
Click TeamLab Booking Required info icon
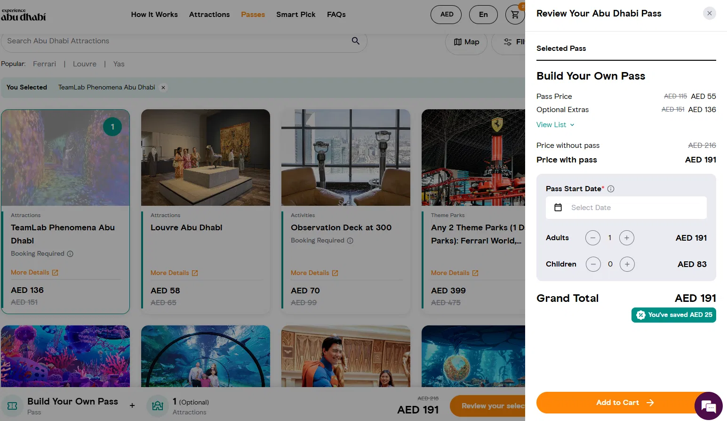point(70,254)
